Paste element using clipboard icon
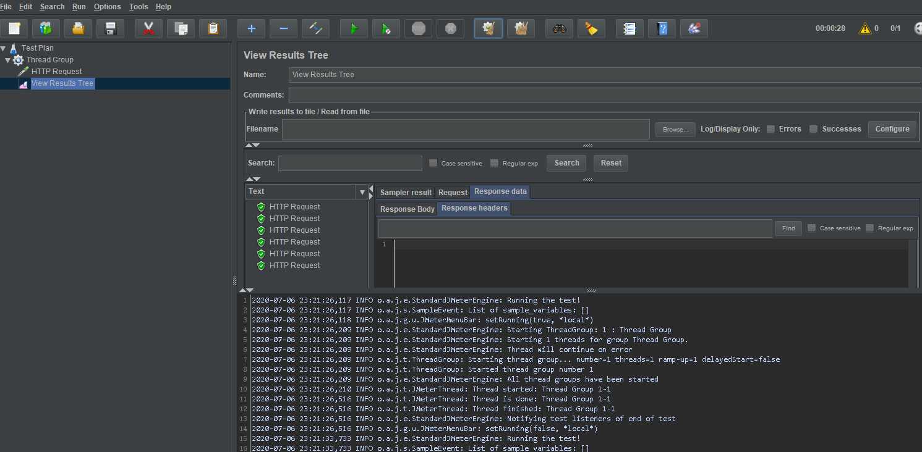Viewport: 922px width, 452px height. point(213,28)
